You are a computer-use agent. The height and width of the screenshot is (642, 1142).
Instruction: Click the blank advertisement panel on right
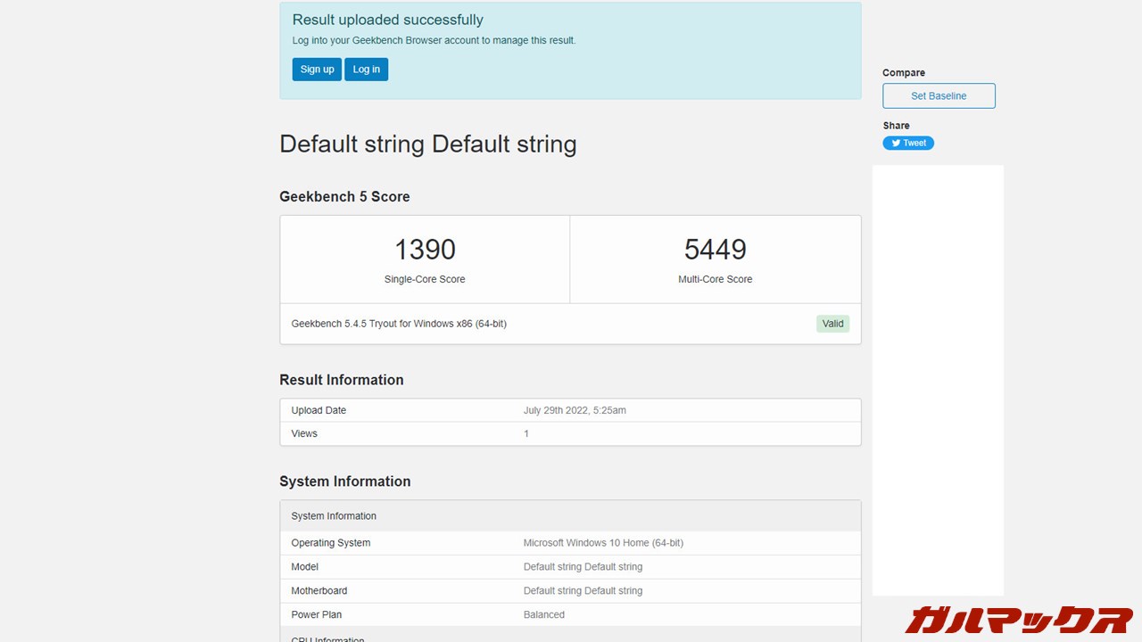click(938, 379)
